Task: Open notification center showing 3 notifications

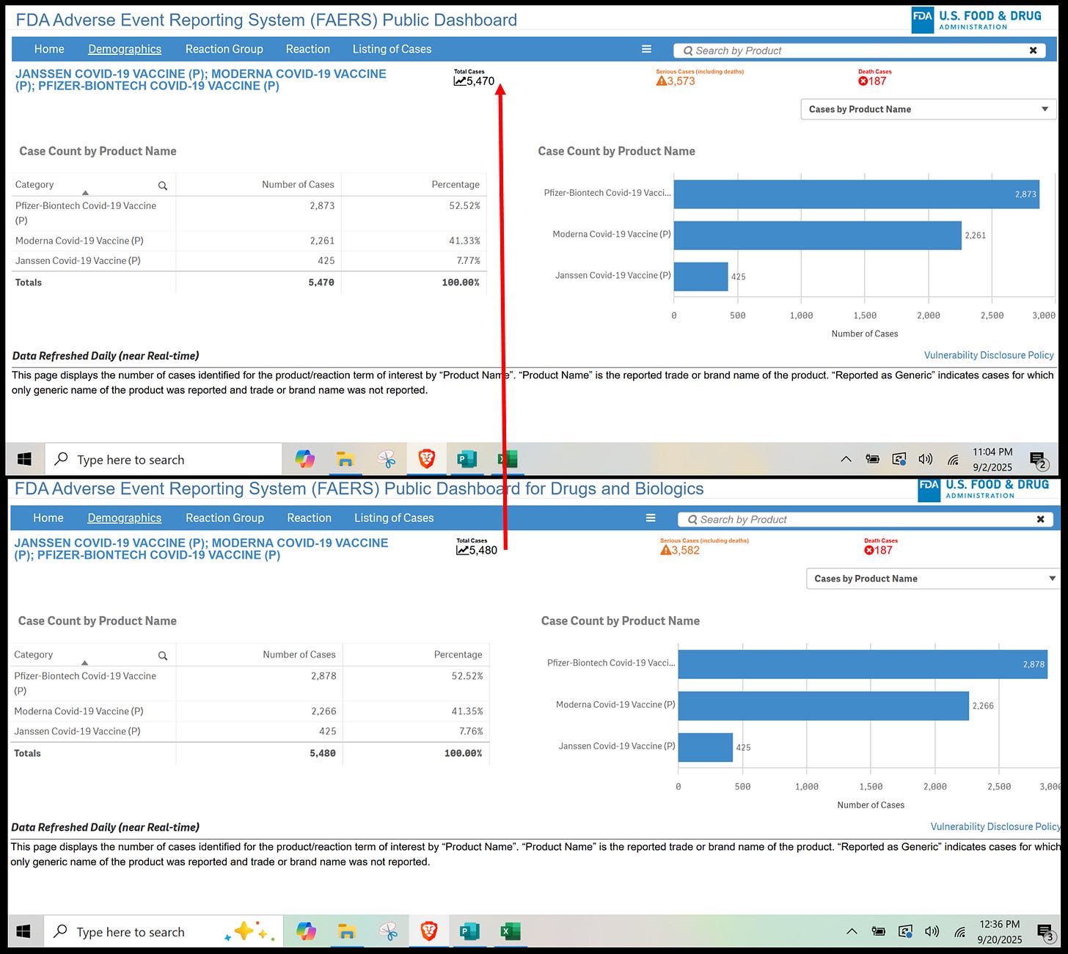Action: tap(1046, 933)
